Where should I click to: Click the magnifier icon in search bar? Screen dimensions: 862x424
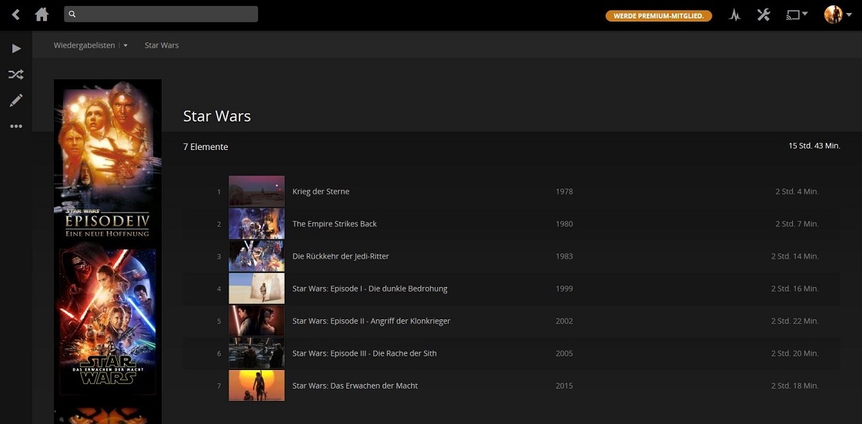pos(72,15)
